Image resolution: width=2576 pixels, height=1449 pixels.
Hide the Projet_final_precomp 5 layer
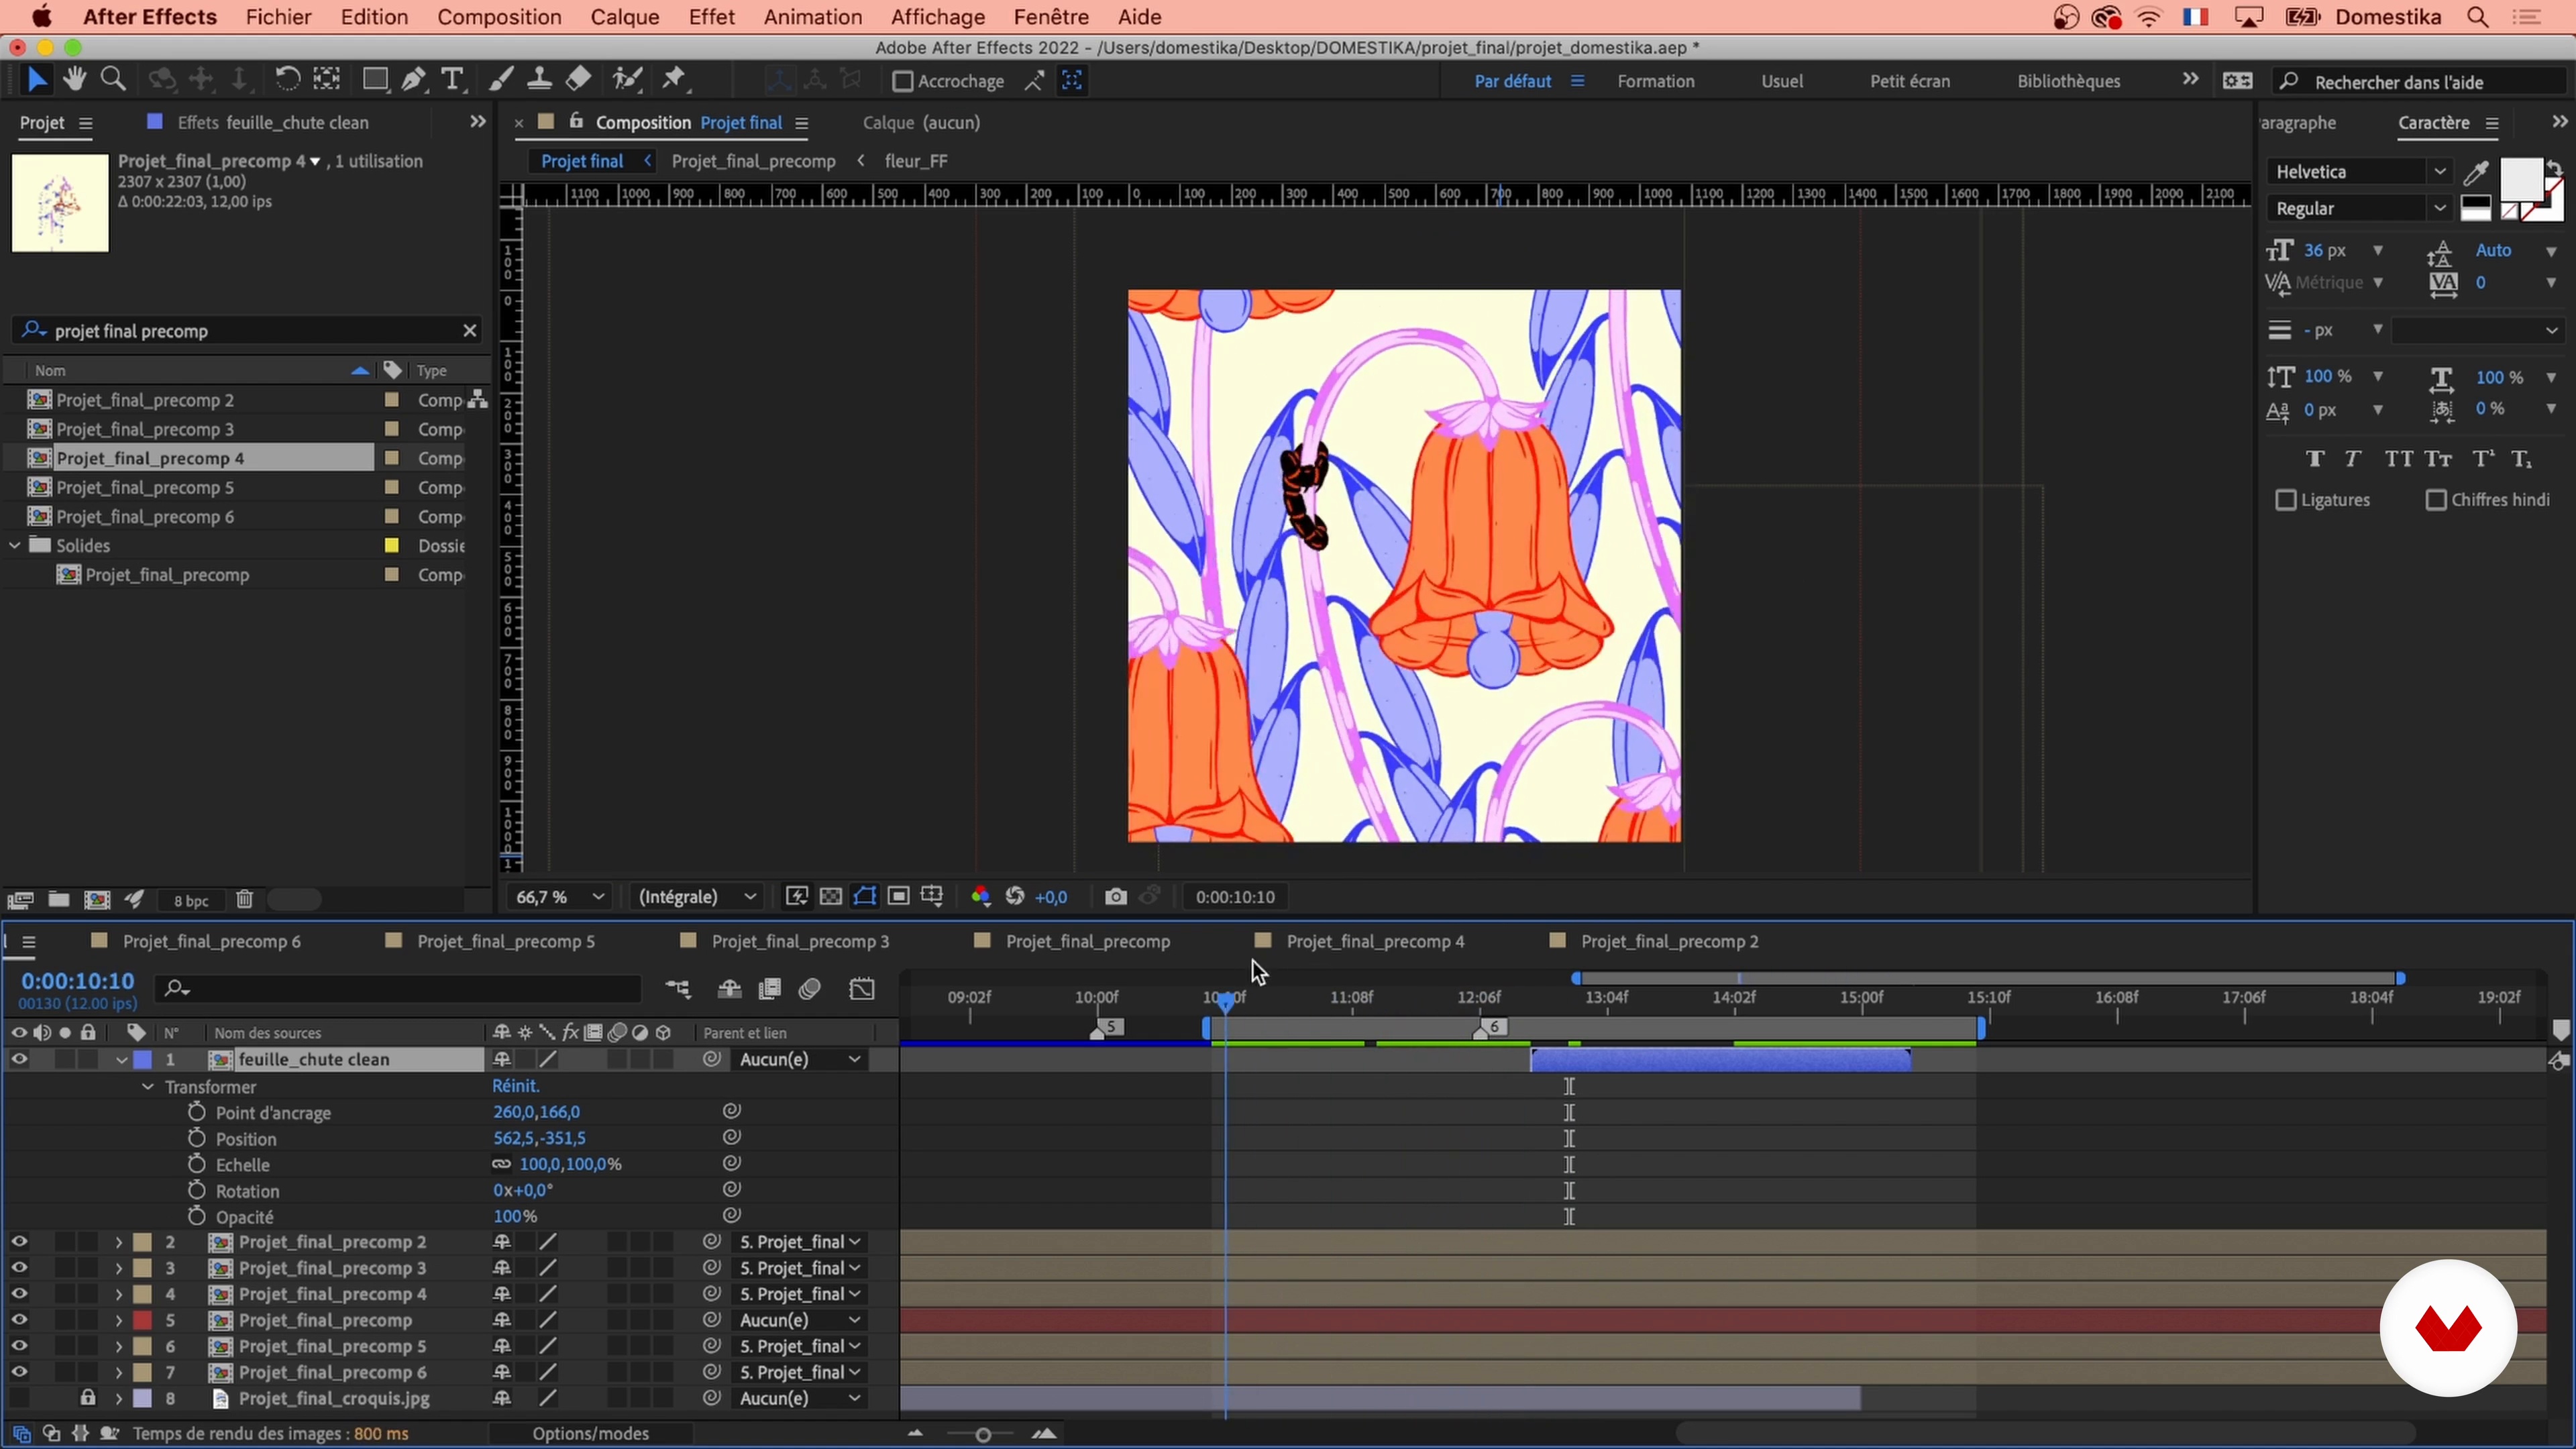click(19, 1346)
